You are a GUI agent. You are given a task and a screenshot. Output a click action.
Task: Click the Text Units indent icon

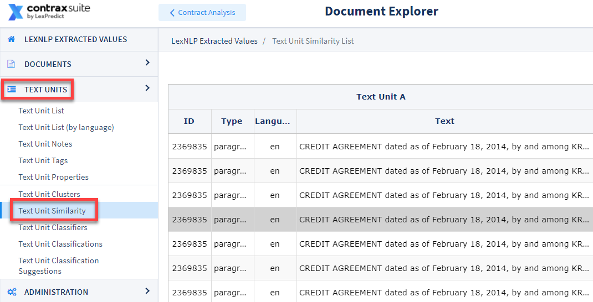pyautogui.click(x=12, y=90)
